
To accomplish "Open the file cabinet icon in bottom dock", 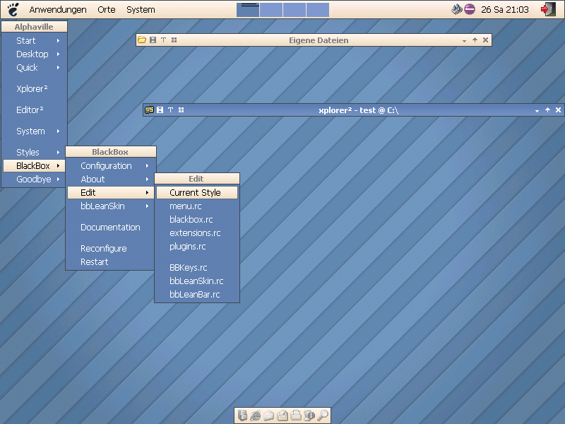I will pyautogui.click(x=242, y=416).
